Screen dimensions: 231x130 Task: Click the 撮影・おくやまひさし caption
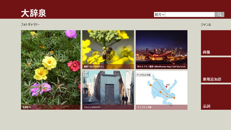coord(94,67)
